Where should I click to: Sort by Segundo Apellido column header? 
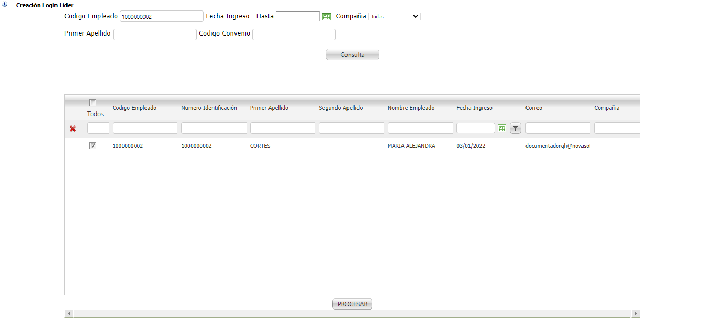(x=341, y=108)
